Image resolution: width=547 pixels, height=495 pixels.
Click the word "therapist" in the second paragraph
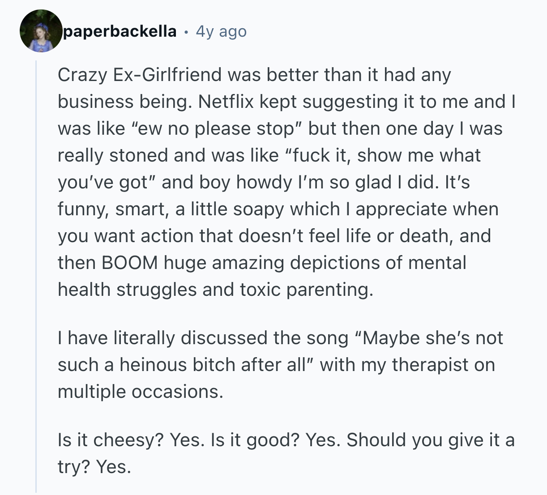[430, 365]
